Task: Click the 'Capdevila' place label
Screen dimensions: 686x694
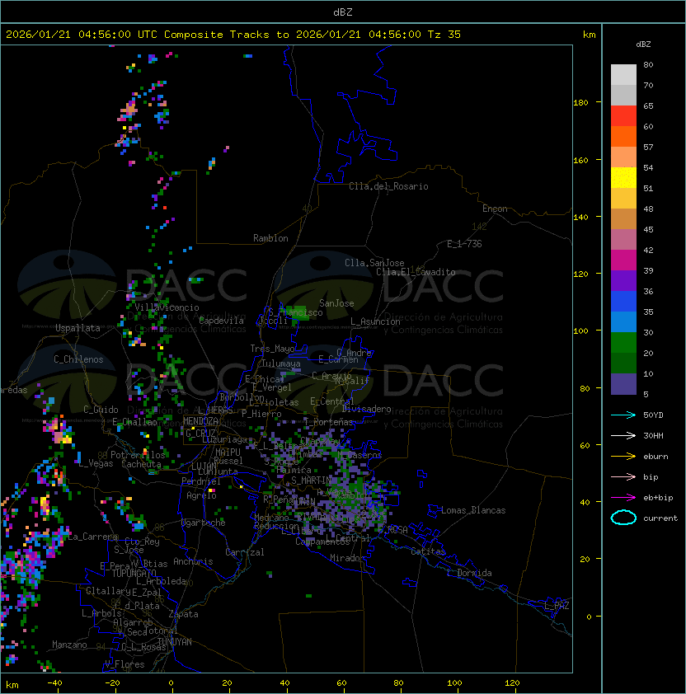Action: point(221,321)
